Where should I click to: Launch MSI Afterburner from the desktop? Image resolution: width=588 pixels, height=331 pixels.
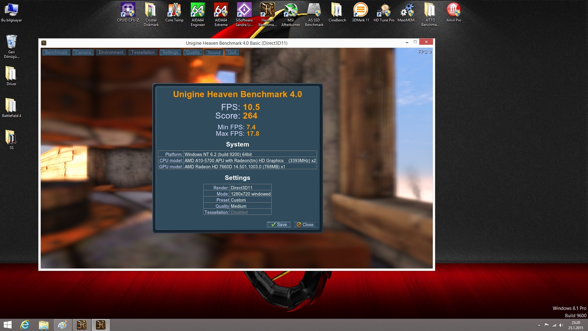291,15
